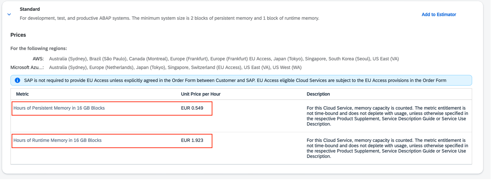Click the AWS provider label
This screenshot has height=181, width=492.
point(38,59)
